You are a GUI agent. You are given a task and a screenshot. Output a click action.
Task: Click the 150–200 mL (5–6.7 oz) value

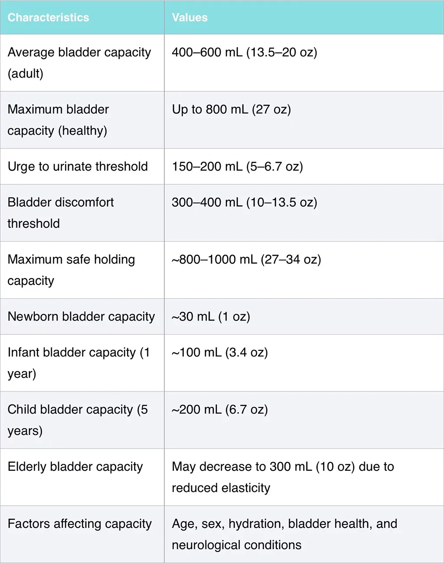click(237, 167)
